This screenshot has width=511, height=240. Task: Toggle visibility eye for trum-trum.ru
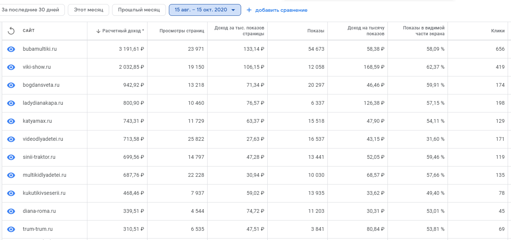tap(11, 229)
